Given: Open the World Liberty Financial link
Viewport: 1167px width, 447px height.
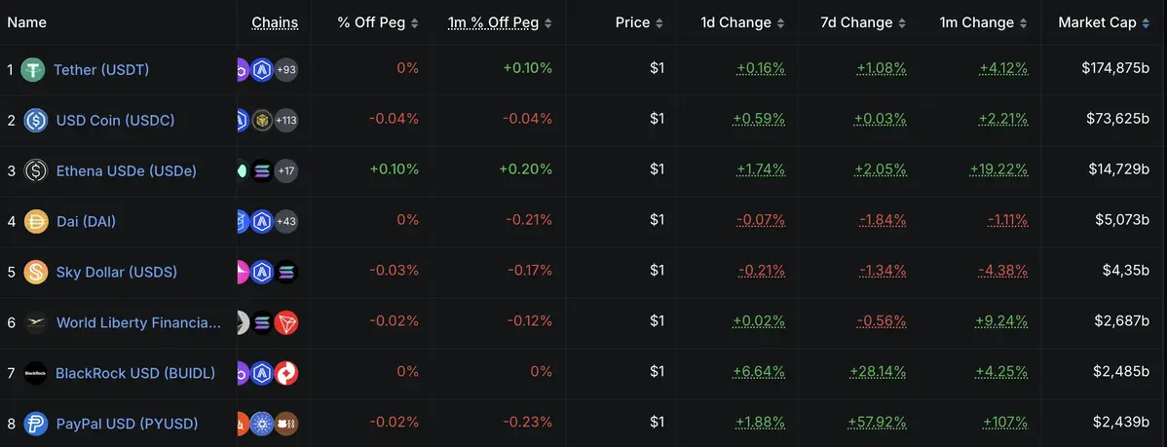Looking at the screenshot, I should (138, 322).
